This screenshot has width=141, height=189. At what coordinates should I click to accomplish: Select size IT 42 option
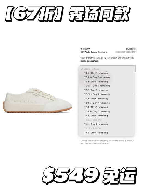107,133
